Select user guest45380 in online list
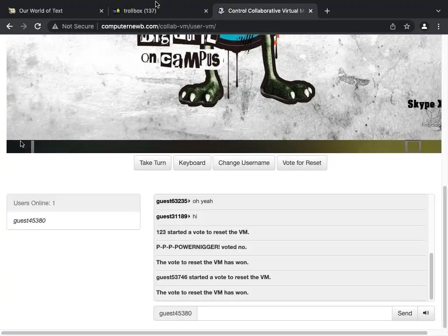Viewport: 448px width, 336px height. 73,220
